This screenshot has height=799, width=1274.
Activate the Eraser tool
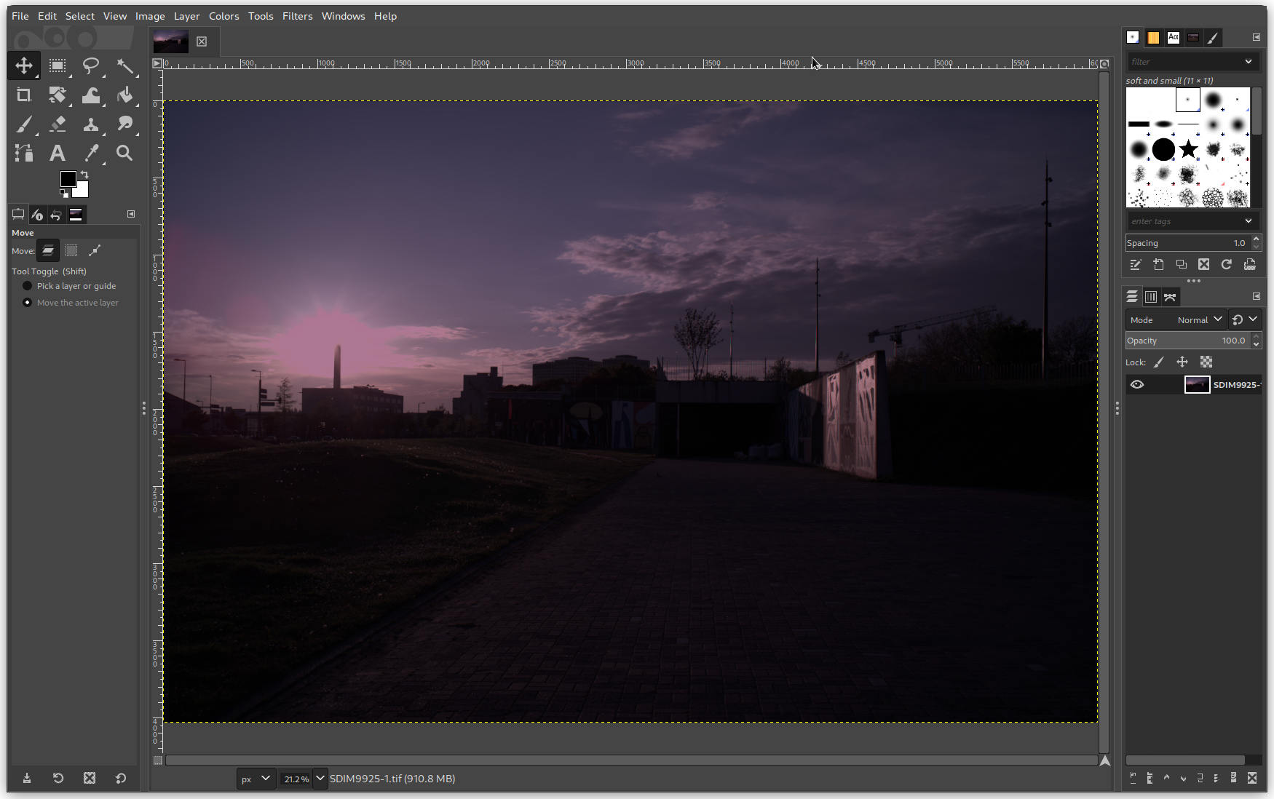(58, 124)
